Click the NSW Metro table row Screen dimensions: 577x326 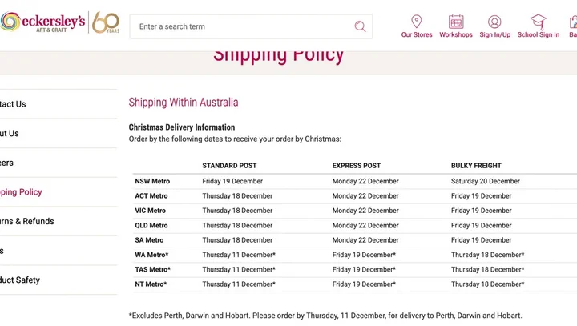pyautogui.click(x=152, y=181)
